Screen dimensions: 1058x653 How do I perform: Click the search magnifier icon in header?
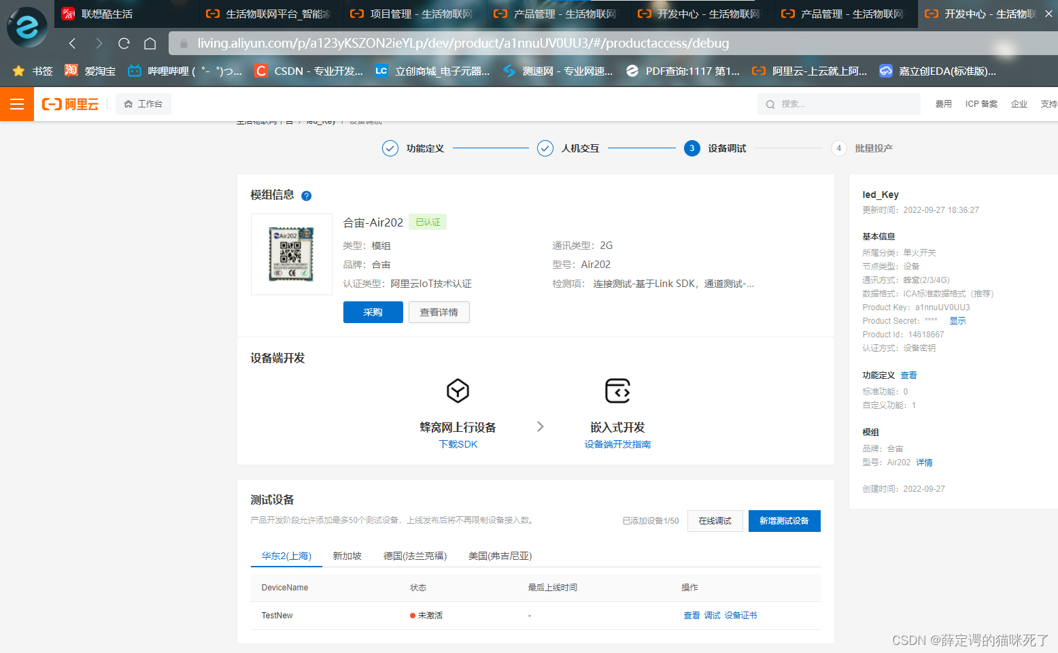click(x=770, y=105)
